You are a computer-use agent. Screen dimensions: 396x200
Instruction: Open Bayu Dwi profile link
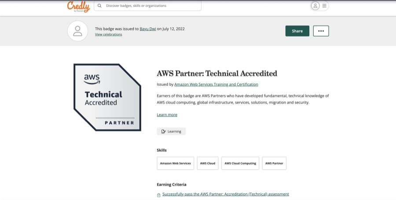point(148,29)
